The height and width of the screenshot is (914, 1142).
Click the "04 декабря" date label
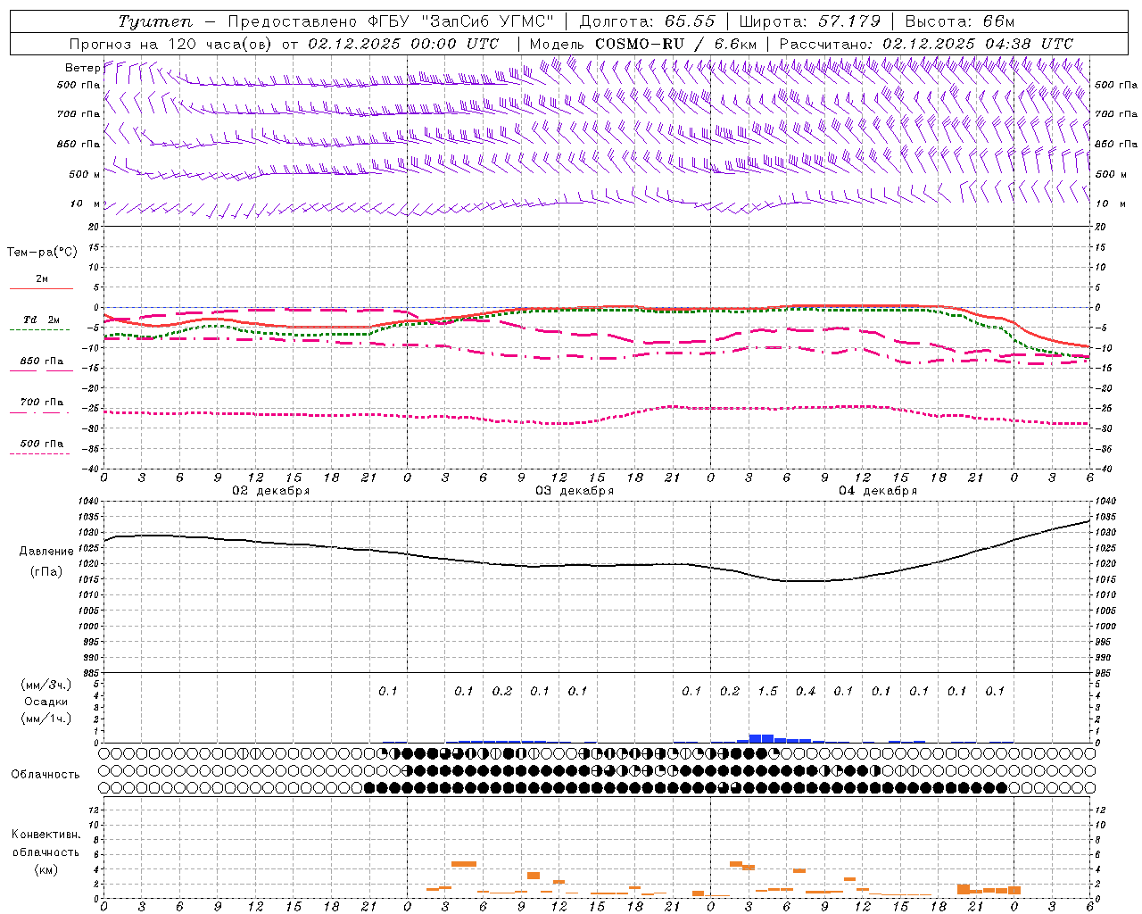[x=878, y=491]
